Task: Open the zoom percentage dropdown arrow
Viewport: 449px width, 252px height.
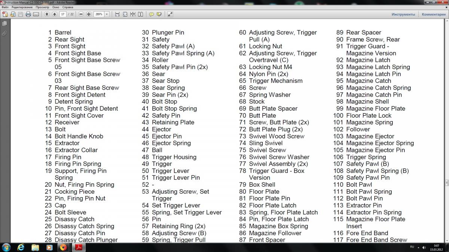Action: (x=107, y=14)
